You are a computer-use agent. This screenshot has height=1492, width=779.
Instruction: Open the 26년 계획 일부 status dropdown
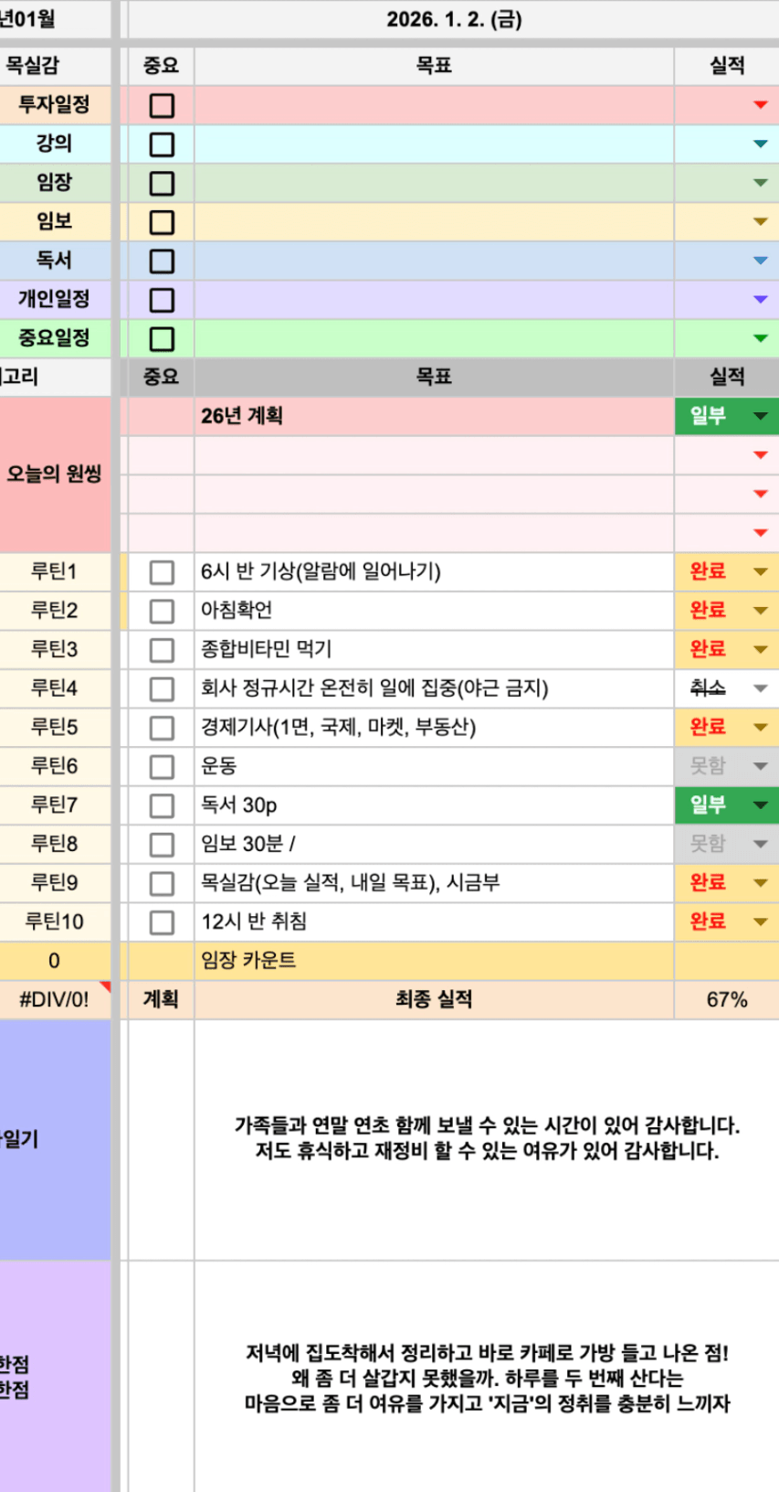(x=760, y=416)
